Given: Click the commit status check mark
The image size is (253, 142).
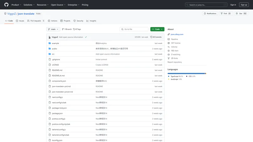Looking at the screenshot, I should [x=86, y=37].
